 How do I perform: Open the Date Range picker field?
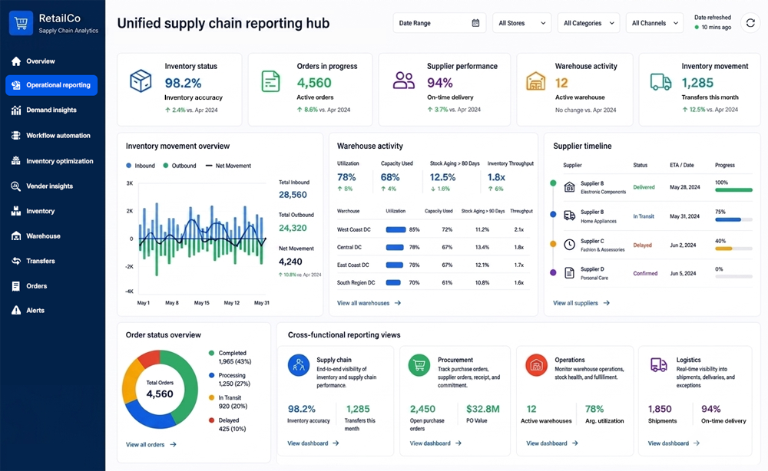point(439,23)
